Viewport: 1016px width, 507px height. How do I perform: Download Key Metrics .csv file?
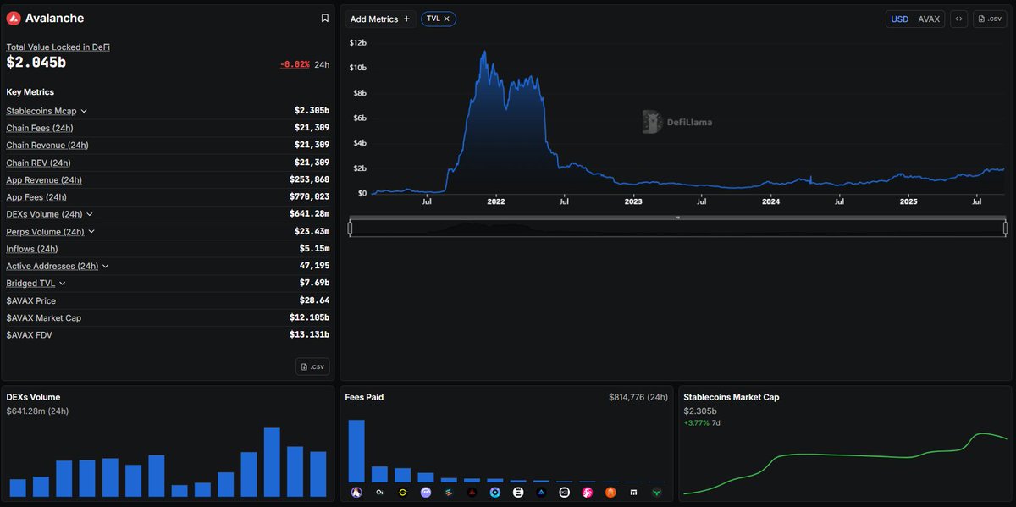coord(312,366)
